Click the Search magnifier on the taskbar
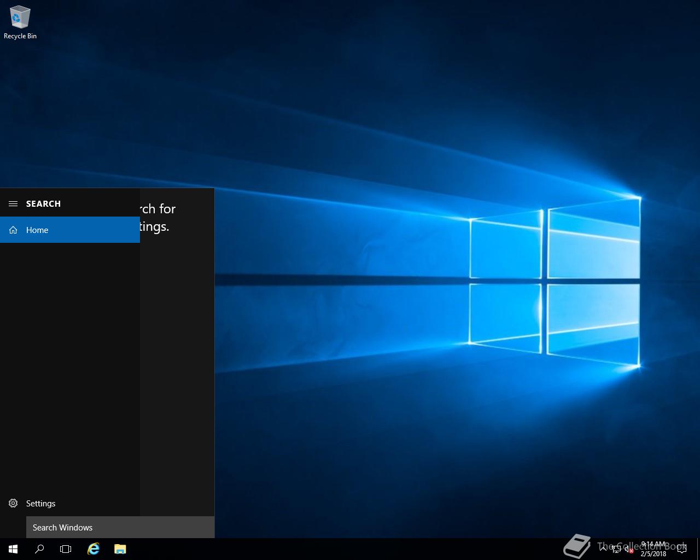Image resolution: width=700 pixels, height=560 pixels. point(39,549)
